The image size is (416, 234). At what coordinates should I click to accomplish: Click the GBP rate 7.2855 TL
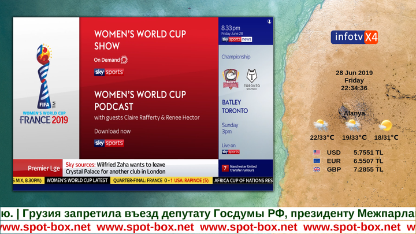[368, 169]
